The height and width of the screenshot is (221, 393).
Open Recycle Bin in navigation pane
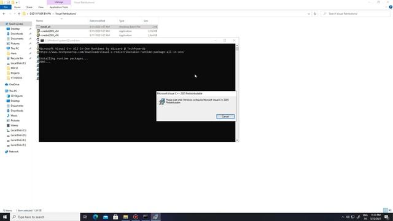(17, 58)
